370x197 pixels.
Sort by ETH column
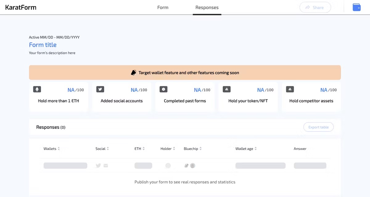tap(139, 149)
